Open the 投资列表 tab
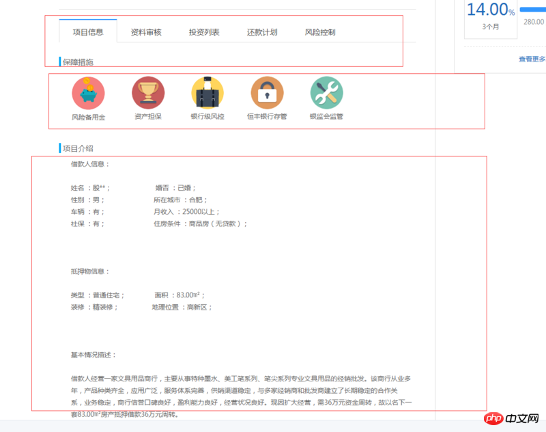 pos(204,32)
